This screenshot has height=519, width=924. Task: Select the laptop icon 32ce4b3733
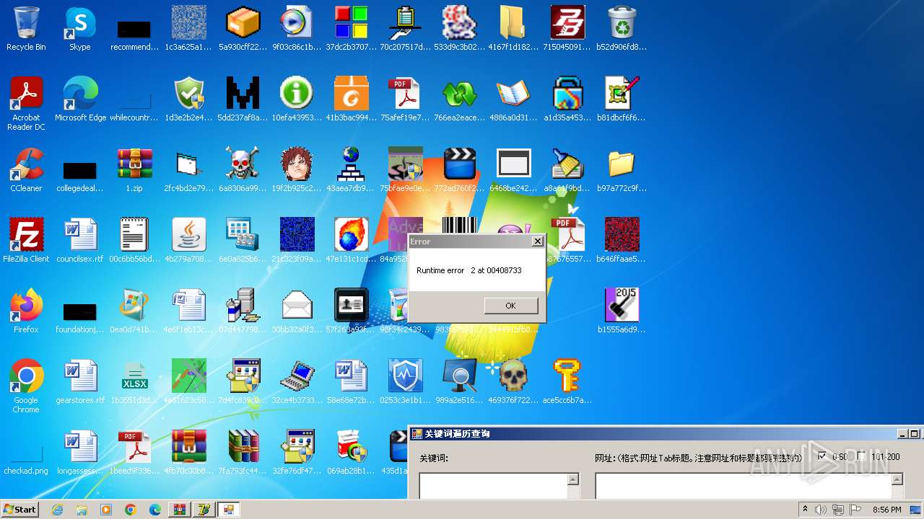(x=297, y=382)
